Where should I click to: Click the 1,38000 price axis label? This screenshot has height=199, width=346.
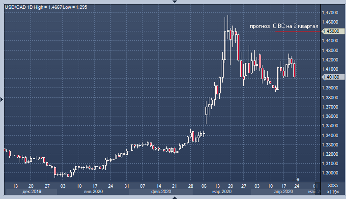(330, 97)
